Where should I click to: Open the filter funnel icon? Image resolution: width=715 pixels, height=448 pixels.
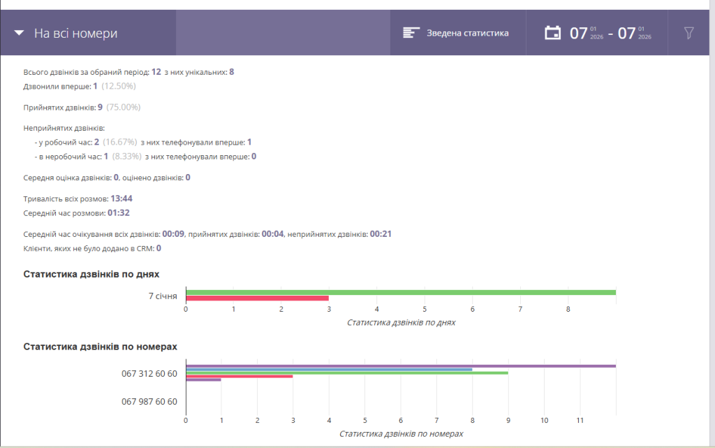(x=689, y=33)
